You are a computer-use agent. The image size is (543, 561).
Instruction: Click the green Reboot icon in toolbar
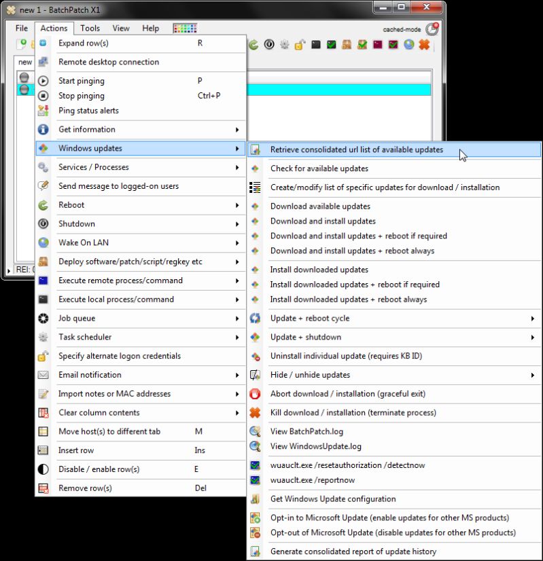click(x=253, y=45)
